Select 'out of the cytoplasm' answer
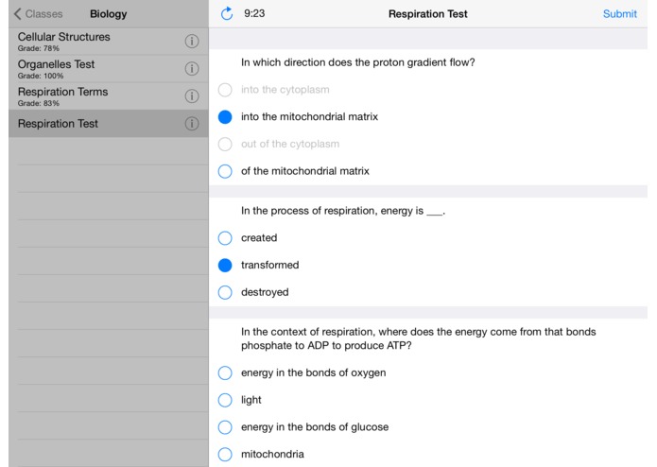Viewport: 657px width, 467px height. click(x=225, y=144)
